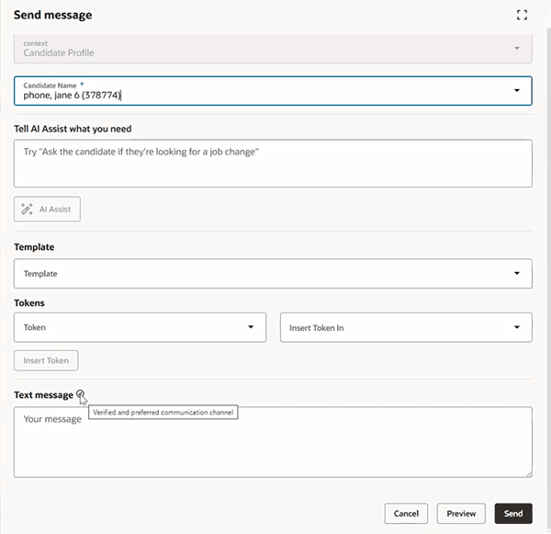
Task: Expand the Send message dialog to full screen
Action: (522, 15)
